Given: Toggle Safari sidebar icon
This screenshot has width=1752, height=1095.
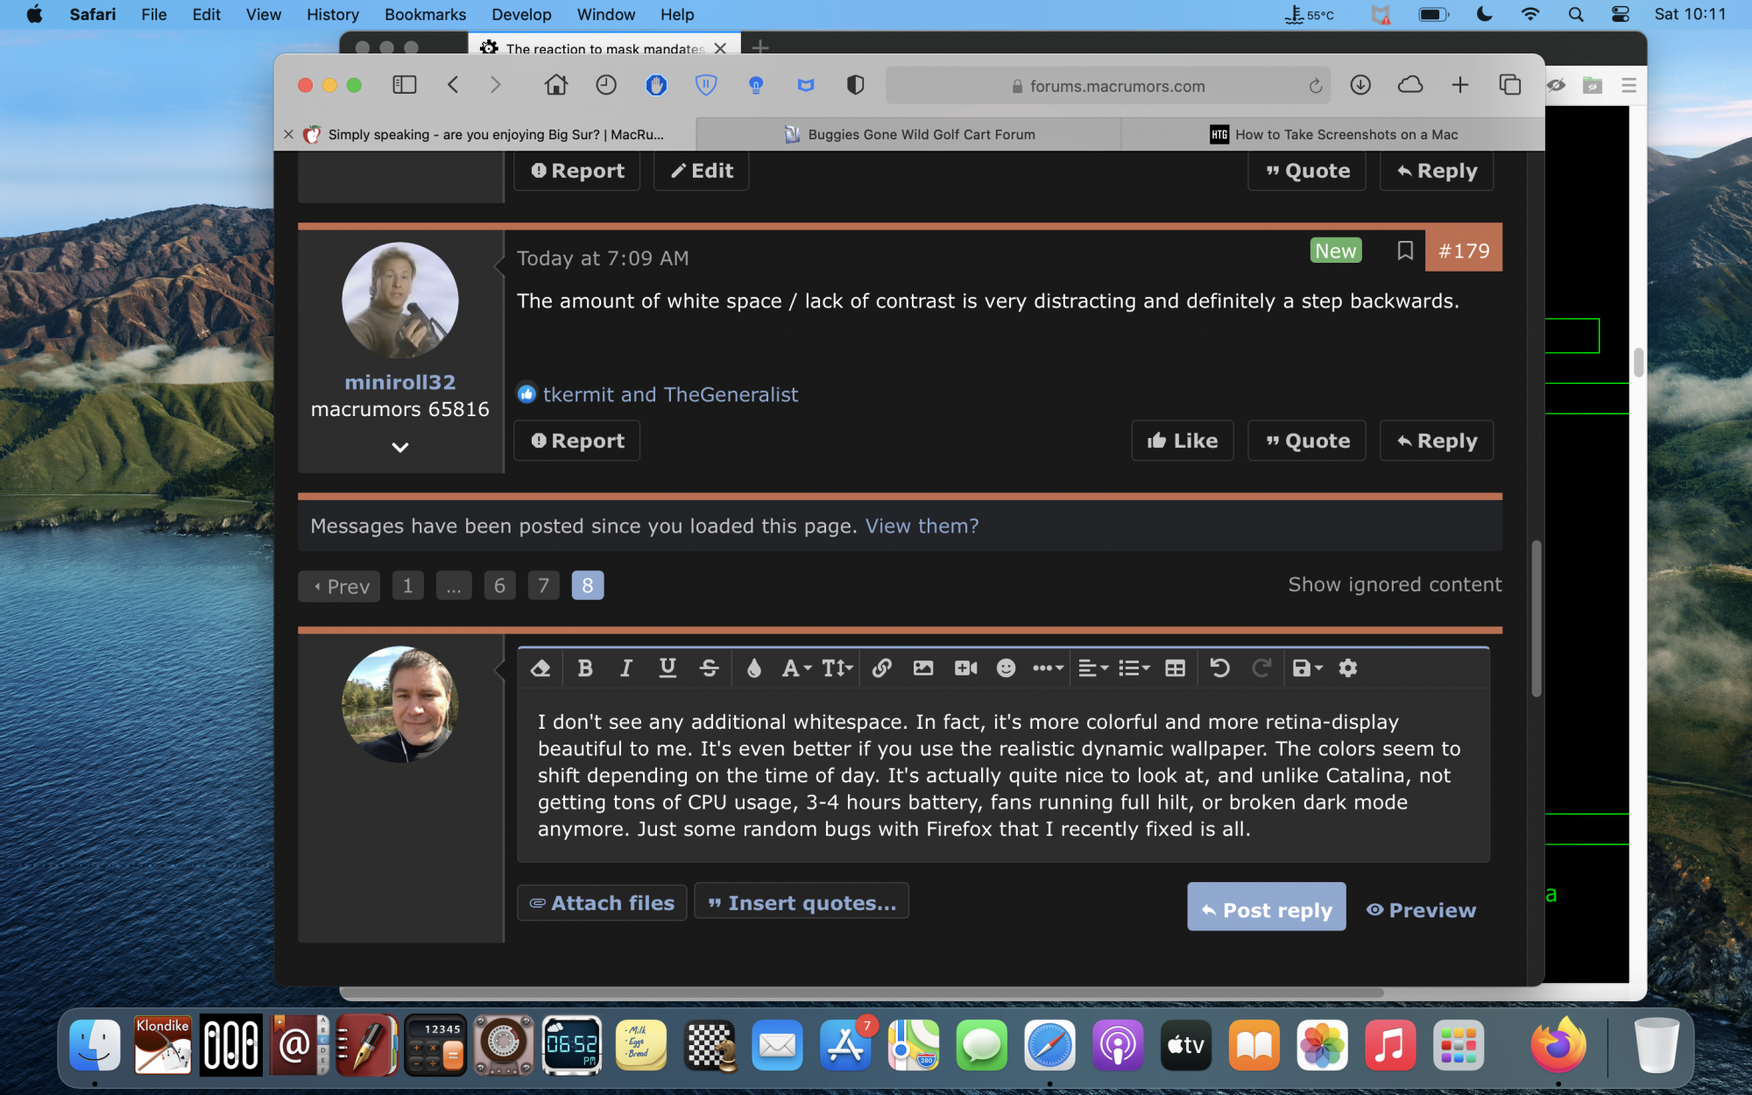Looking at the screenshot, I should click(x=404, y=85).
